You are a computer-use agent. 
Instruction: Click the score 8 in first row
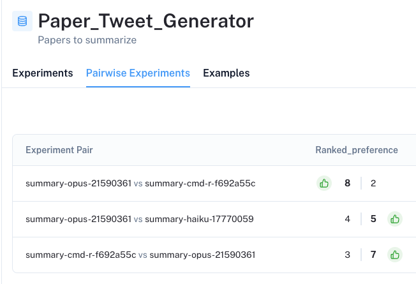coord(347,183)
